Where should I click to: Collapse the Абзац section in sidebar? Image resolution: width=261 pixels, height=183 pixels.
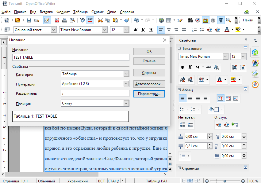pyautogui.click(x=179, y=90)
